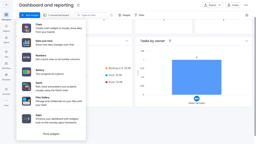Image resolution: width=256 pixels, height=144 pixels.
Task: Click the Dashboard and reporting title
Action: (x=46, y=5)
